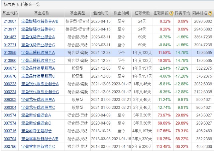Image resolution: width=214 pixels, height=151 pixels.
Task: Open the 宝盈优势产业混合C fund page
Action: click(38, 45)
